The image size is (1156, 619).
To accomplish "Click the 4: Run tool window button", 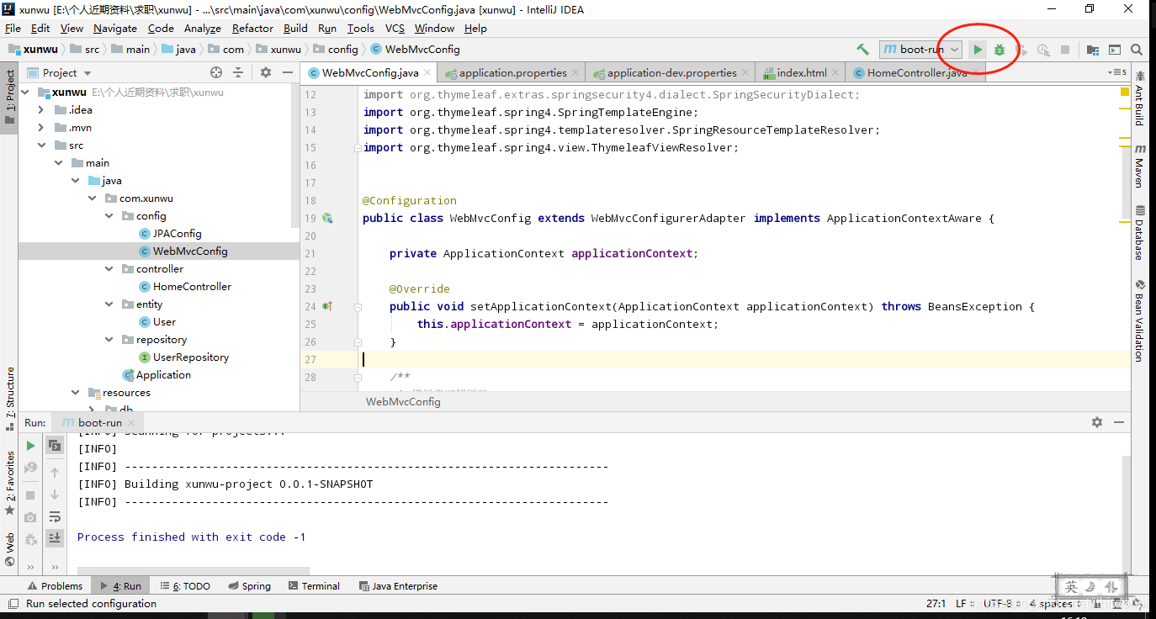I will pyautogui.click(x=121, y=586).
